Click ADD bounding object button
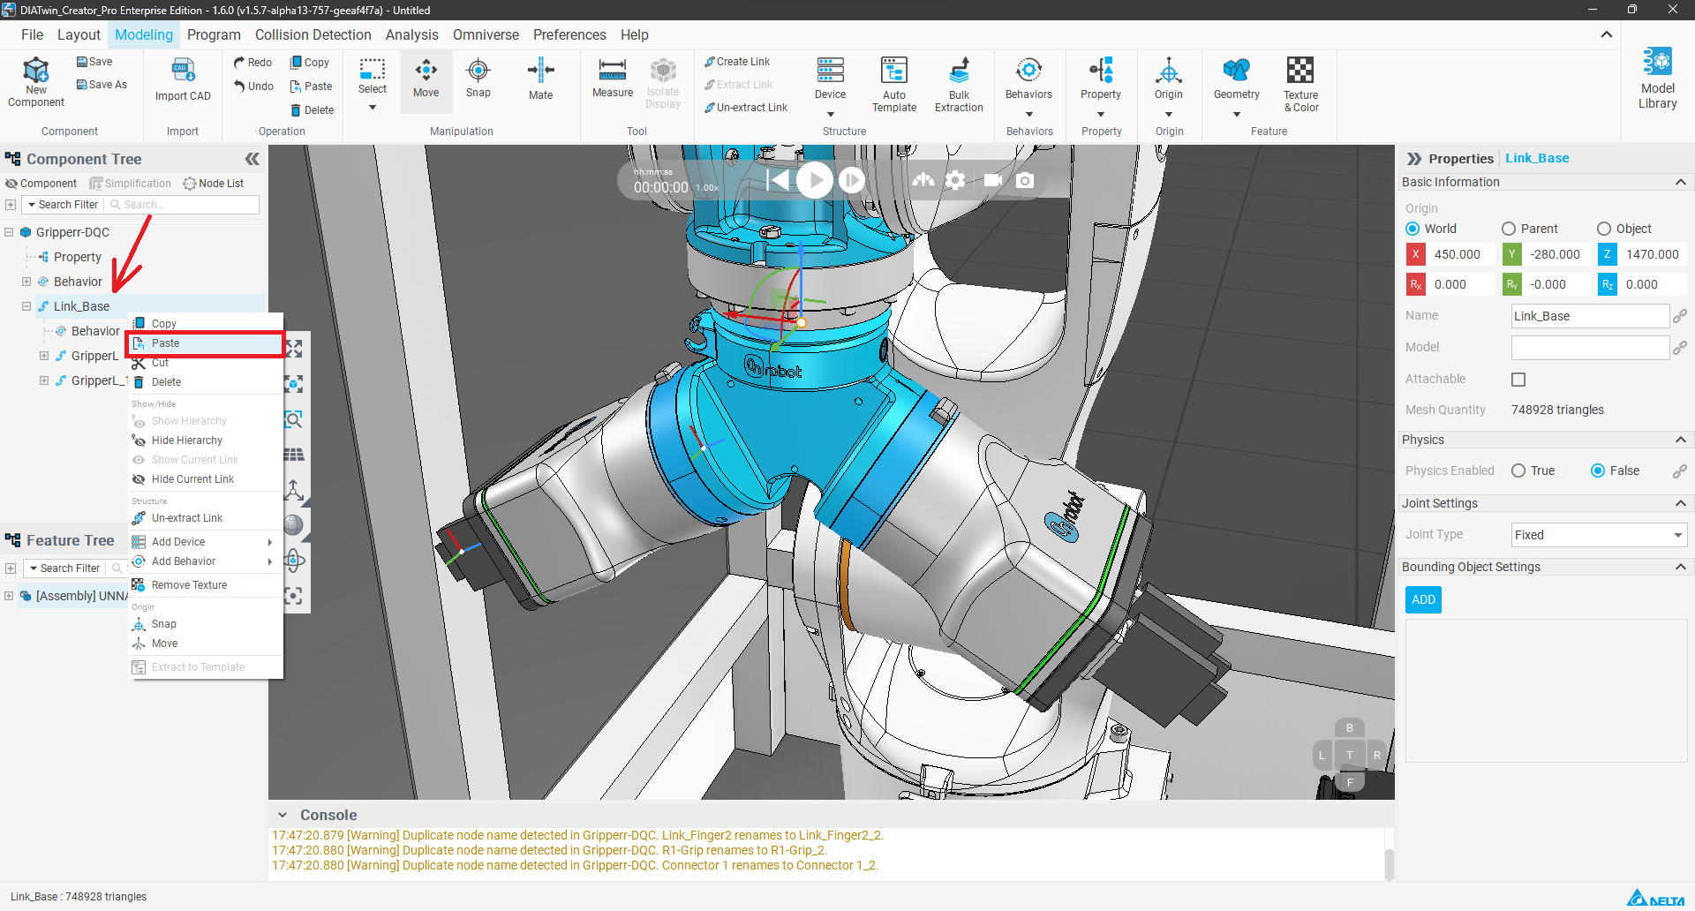 (x=1423, y=599)
